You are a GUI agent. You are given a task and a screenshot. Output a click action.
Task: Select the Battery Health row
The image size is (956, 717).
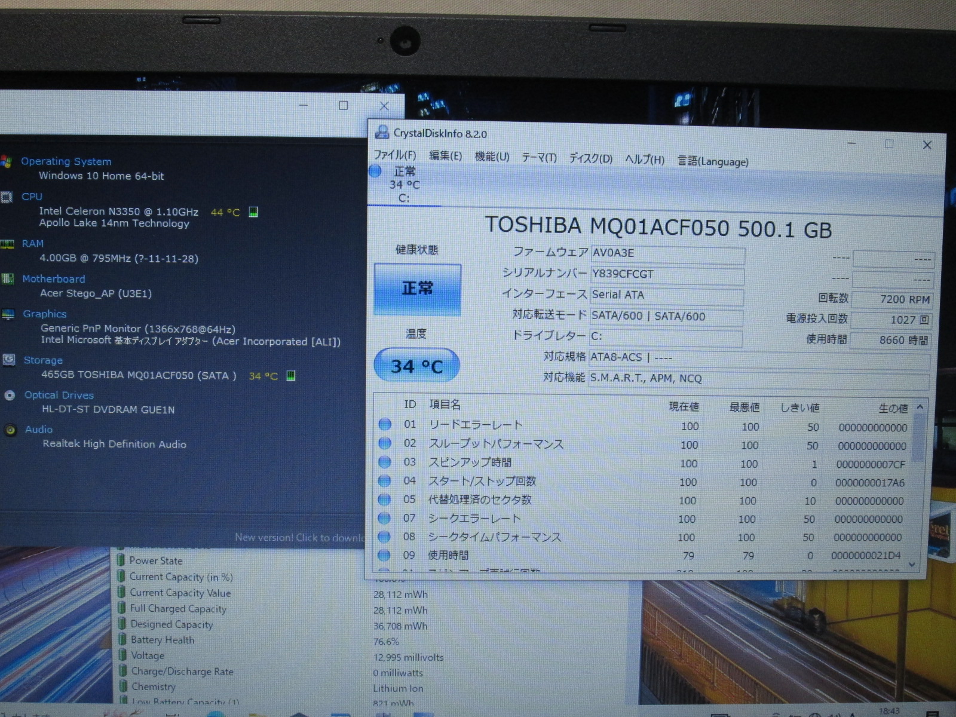[163, 640]
